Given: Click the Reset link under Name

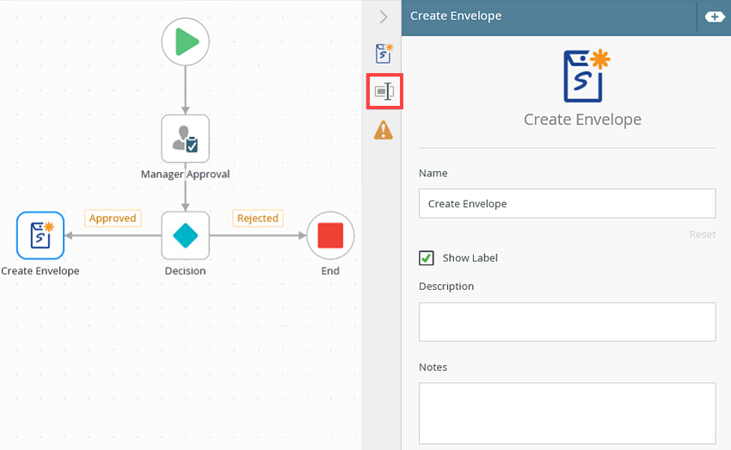Looking at the screenshot, I should (x=702, y=234).
